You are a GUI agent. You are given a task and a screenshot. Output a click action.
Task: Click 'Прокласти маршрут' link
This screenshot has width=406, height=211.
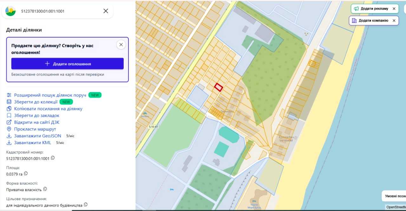tap(35, 129)
